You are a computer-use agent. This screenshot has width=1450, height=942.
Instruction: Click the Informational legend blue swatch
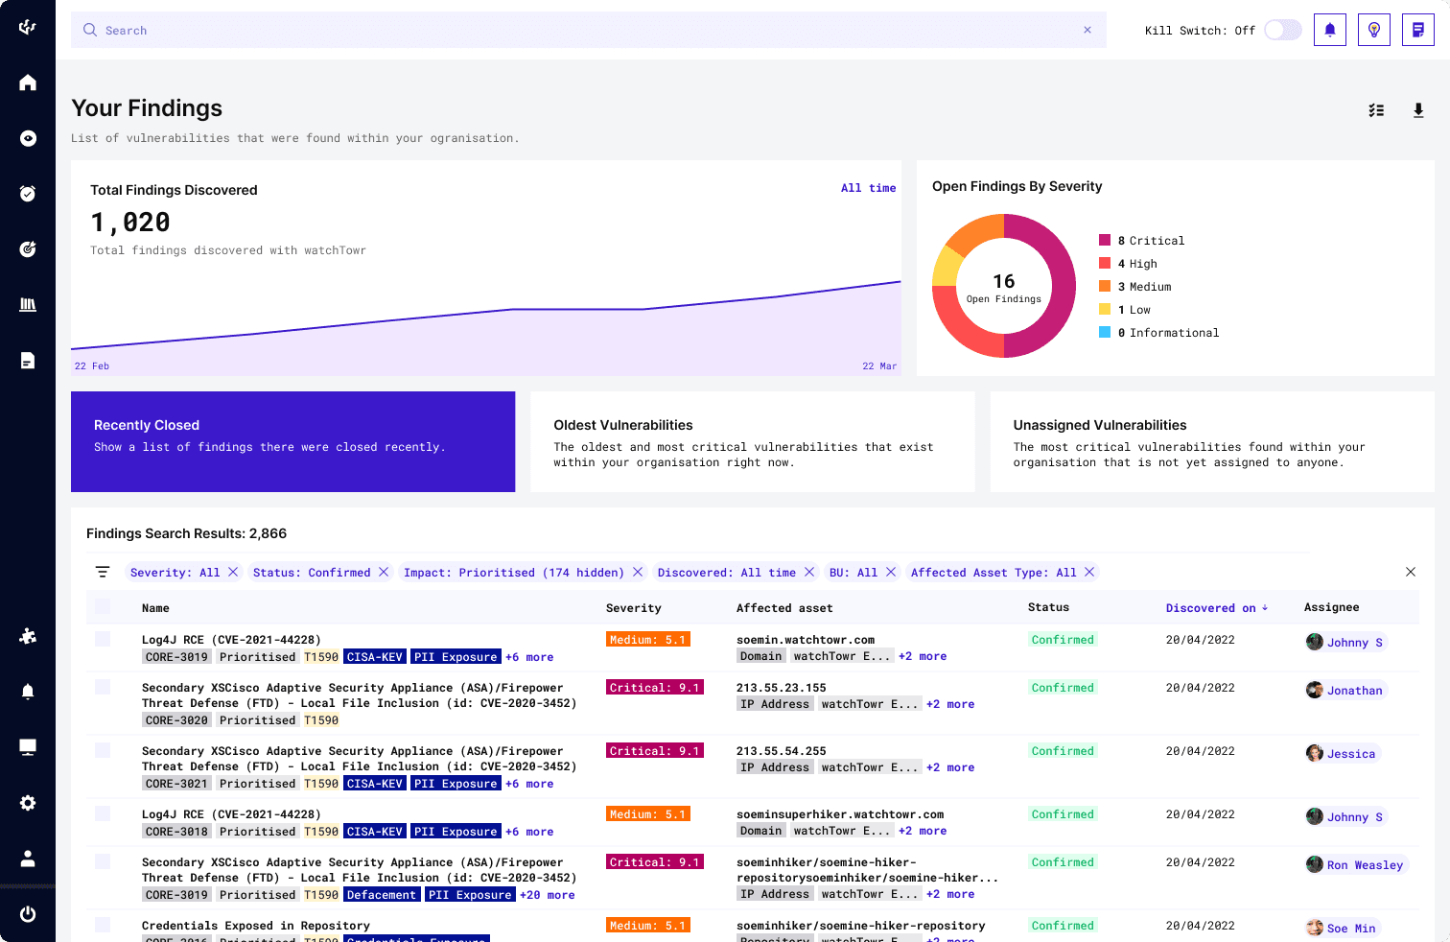pos(1105,332)
